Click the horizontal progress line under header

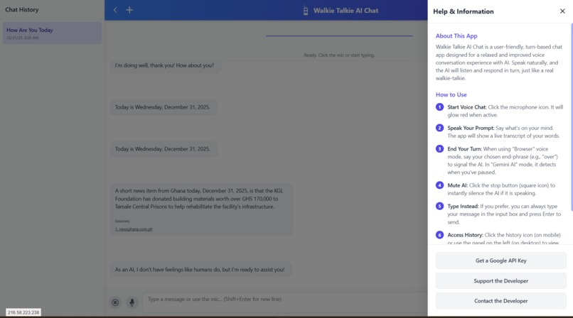pyautogui.click(x=339, y=35)
